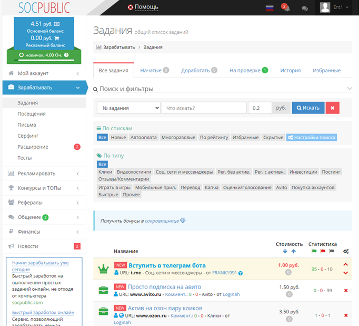Filter by type: Видеохостинги

click(134, 172)
